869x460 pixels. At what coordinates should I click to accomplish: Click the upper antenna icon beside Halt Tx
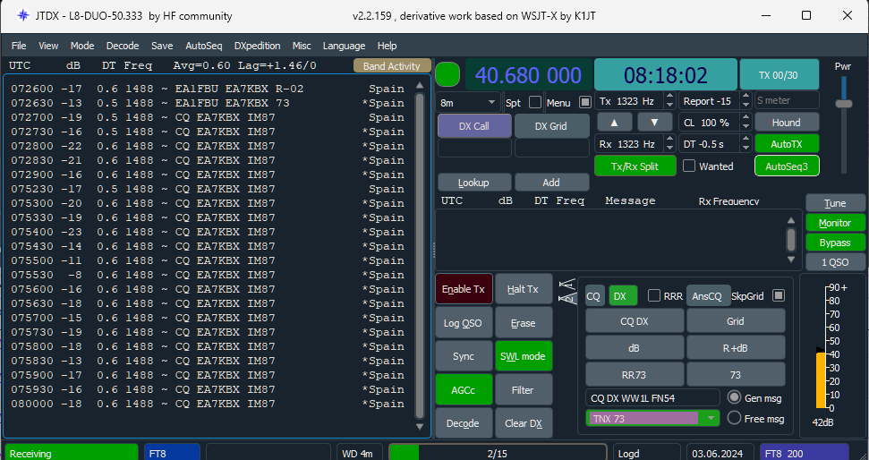click(566, 285)
